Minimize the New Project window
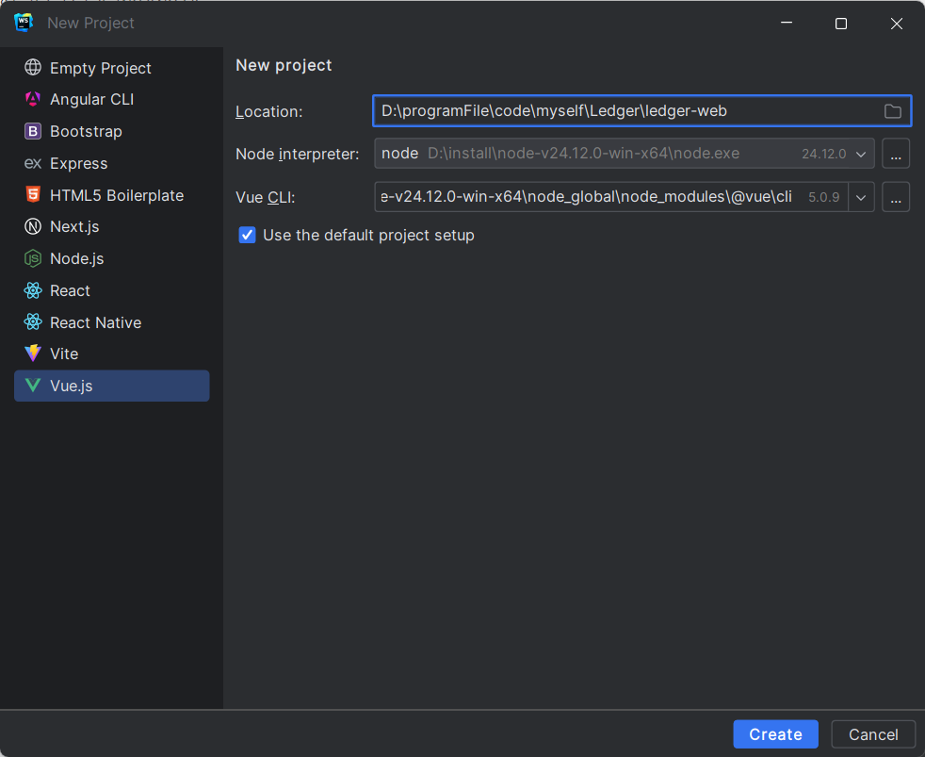The image size is (925, 757). click(x=787, y=24)
